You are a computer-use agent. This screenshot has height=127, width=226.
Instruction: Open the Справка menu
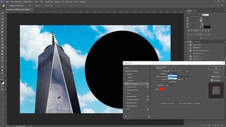tap(82, 2)
